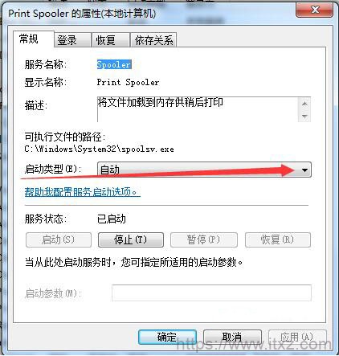Click the 自动 startup type combo box
Screen dimensions: 339x356
204,170
